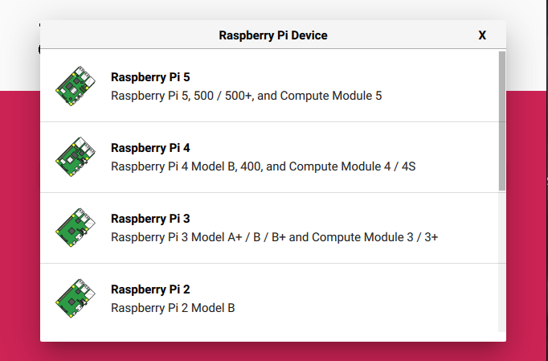The width and height of the screenshot is (548, 361).
Task: Click the Raspberry Pi 4 board icon
Action: point(76,157)
